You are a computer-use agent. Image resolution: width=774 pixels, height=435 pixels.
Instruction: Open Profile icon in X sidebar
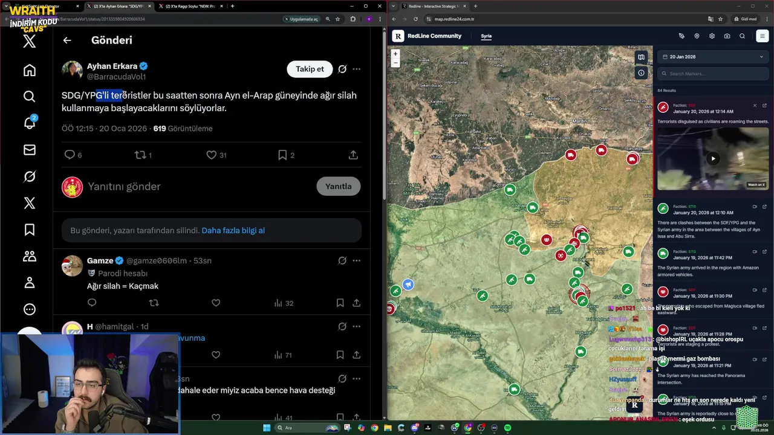(x=29, y=282)
